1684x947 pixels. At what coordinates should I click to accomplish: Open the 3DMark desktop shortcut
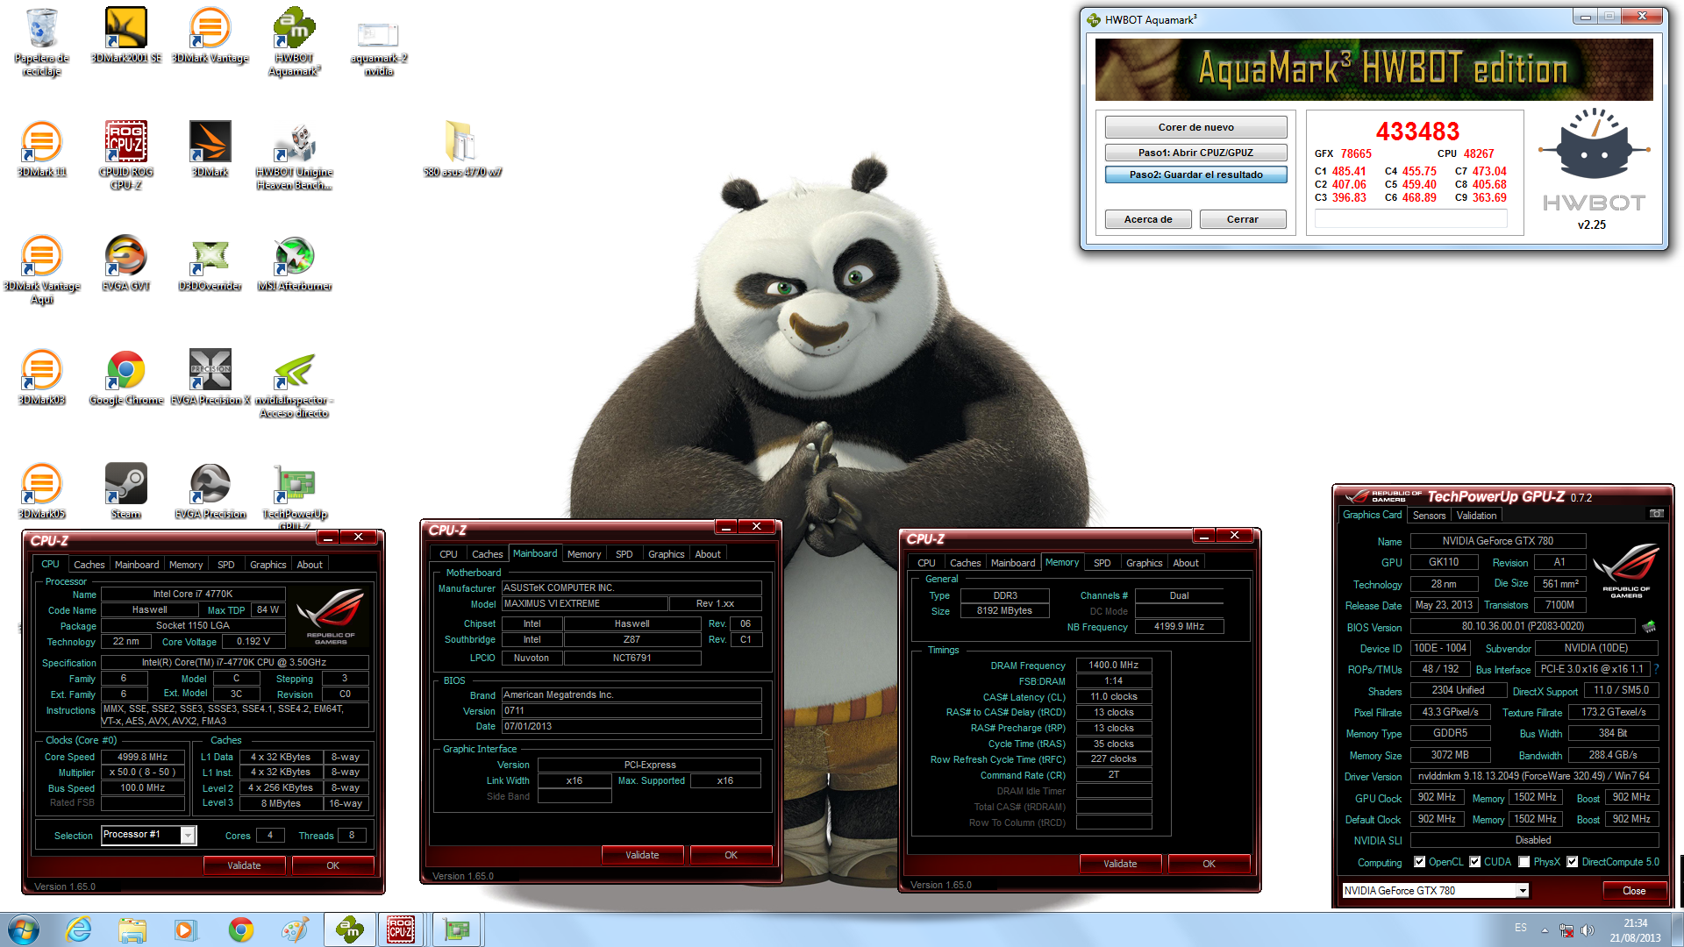click(210, 149)
